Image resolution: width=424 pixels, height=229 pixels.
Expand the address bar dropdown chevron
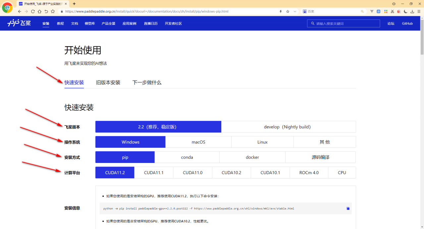click(295, 11)
